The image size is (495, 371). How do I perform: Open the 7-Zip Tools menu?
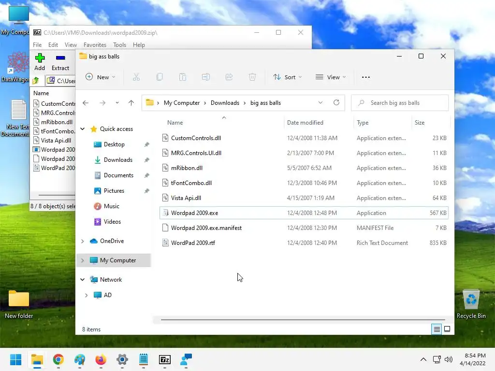click(x=120, y=45)
